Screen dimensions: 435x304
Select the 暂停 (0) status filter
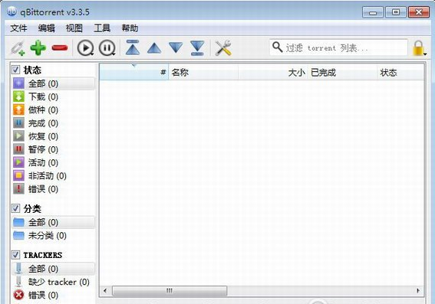(x=53, y=149)
